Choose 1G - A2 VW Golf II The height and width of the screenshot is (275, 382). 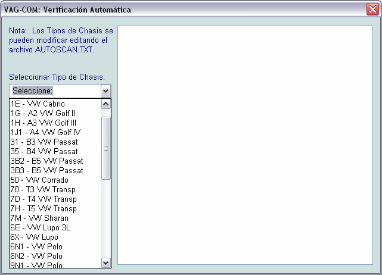click(43, 113)
